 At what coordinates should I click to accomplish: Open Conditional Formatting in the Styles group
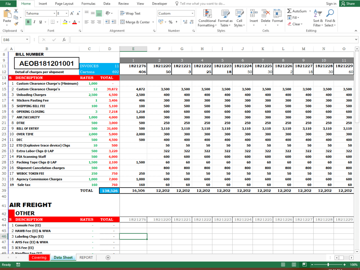207,19
